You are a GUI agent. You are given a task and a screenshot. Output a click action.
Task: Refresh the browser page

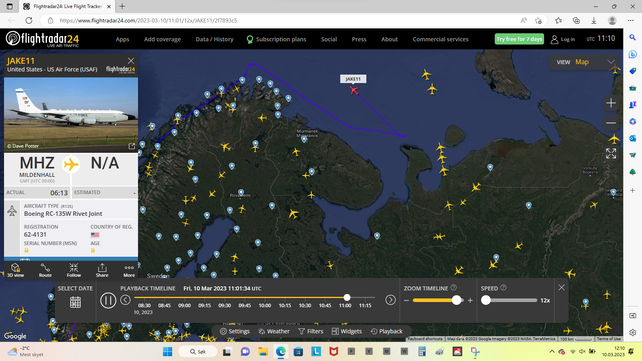(29, 20)
